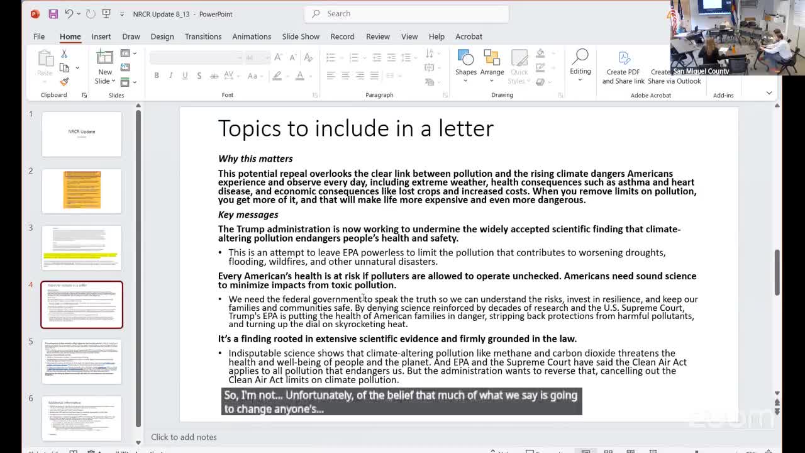The height and width of the screenshot is (453, 805).
Task: Click the Create PDF and Share link icon
Action: click(623, 68)
